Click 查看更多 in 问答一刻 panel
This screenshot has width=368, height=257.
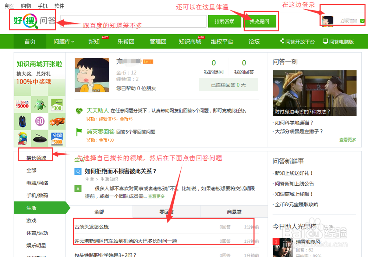pos(348,139)
